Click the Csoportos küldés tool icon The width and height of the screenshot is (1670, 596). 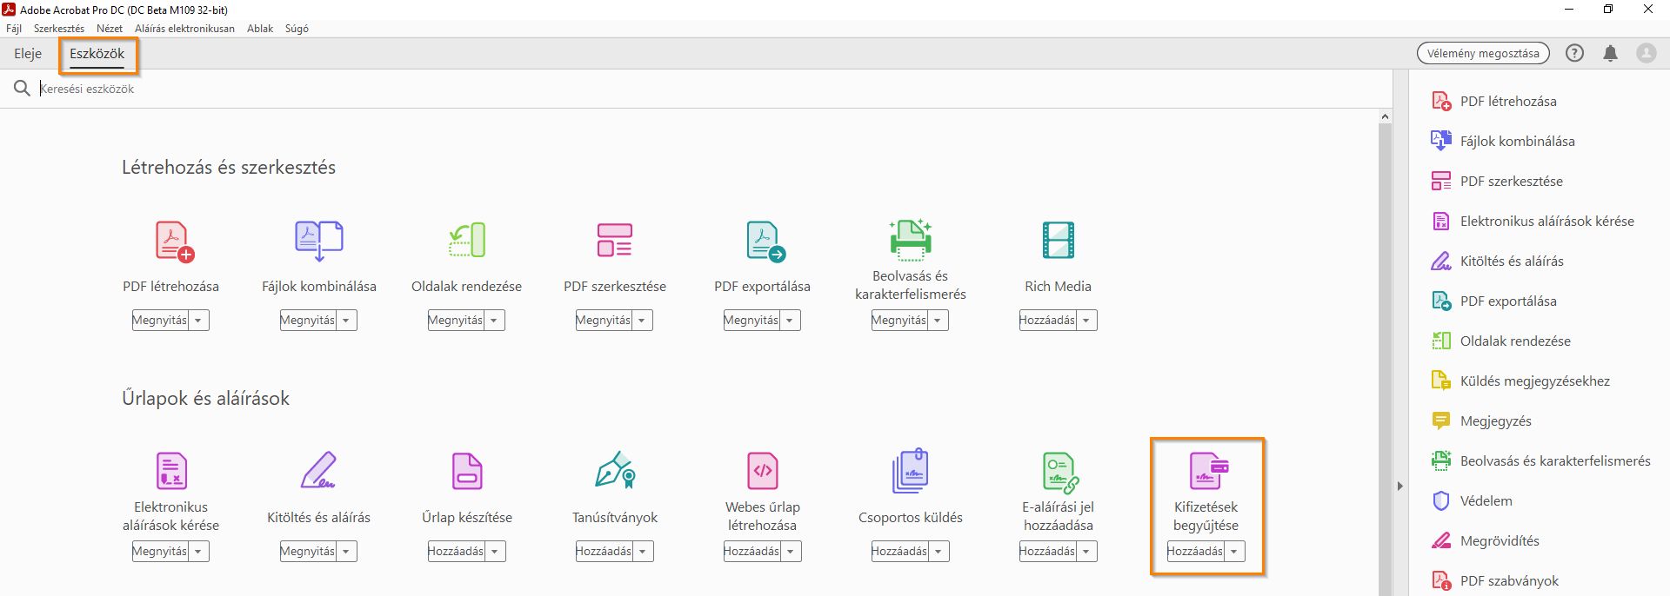click(911, 471)
